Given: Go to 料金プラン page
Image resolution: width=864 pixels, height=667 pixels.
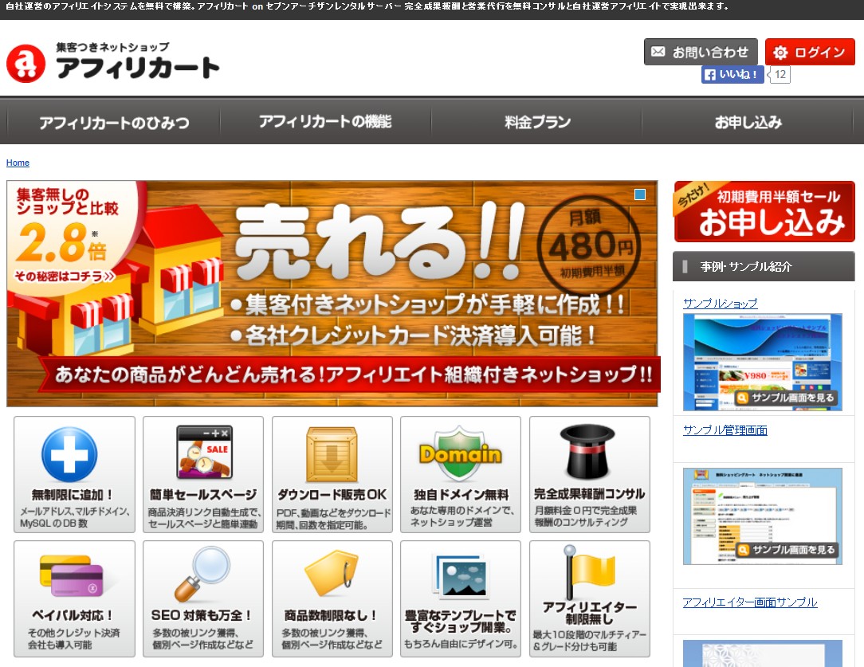Looking at the screenshot, I should tap(537, 122).
